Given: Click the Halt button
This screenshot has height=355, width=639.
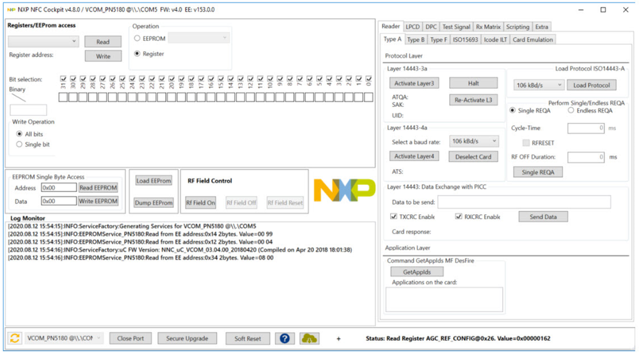Looking at the screenshot, I should pos(473,83).
